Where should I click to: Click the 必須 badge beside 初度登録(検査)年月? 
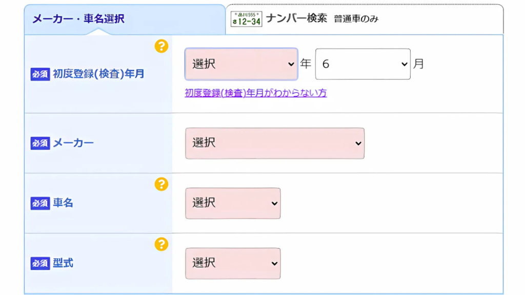coord(41,74)
